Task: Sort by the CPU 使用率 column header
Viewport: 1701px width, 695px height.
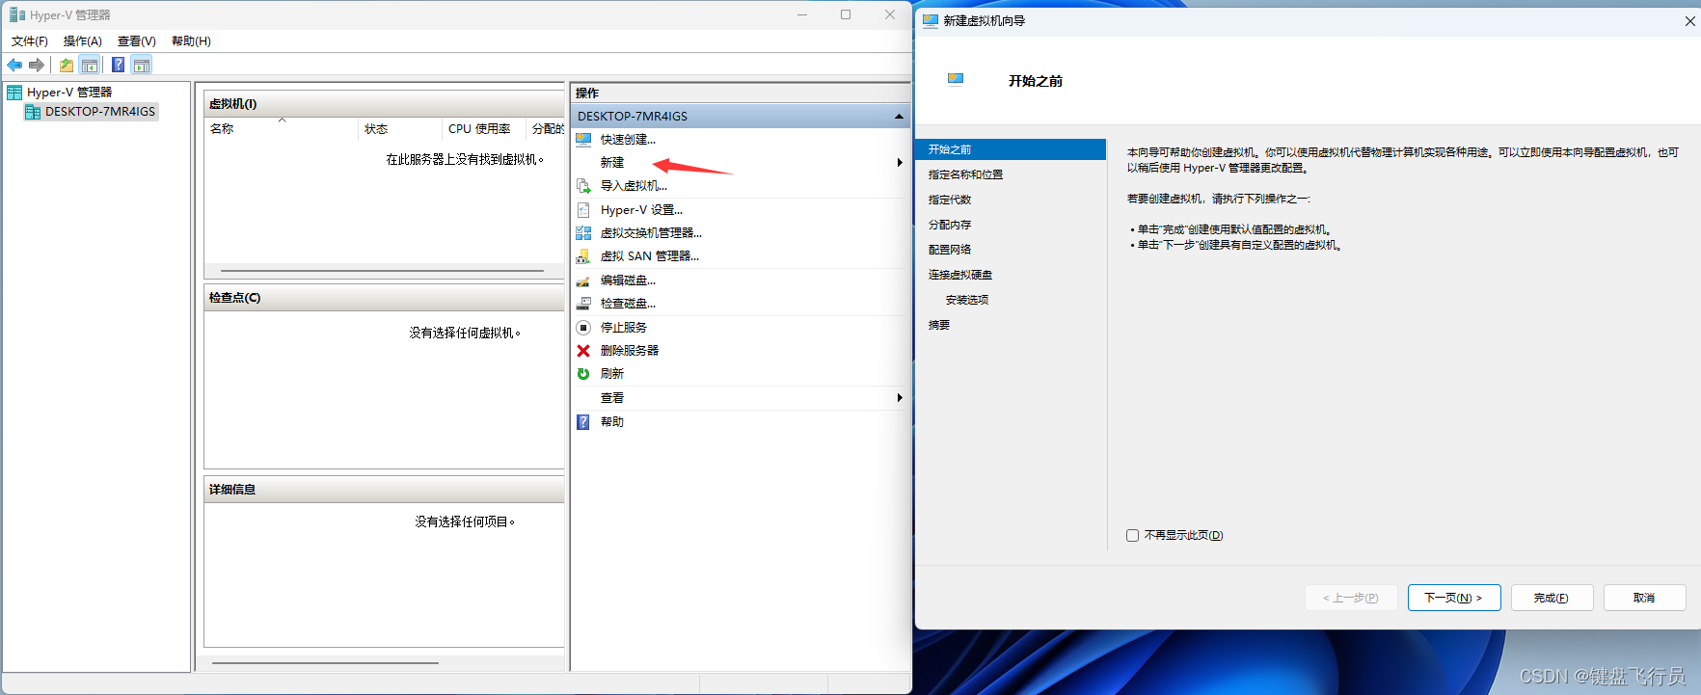Action: (483, 129)
